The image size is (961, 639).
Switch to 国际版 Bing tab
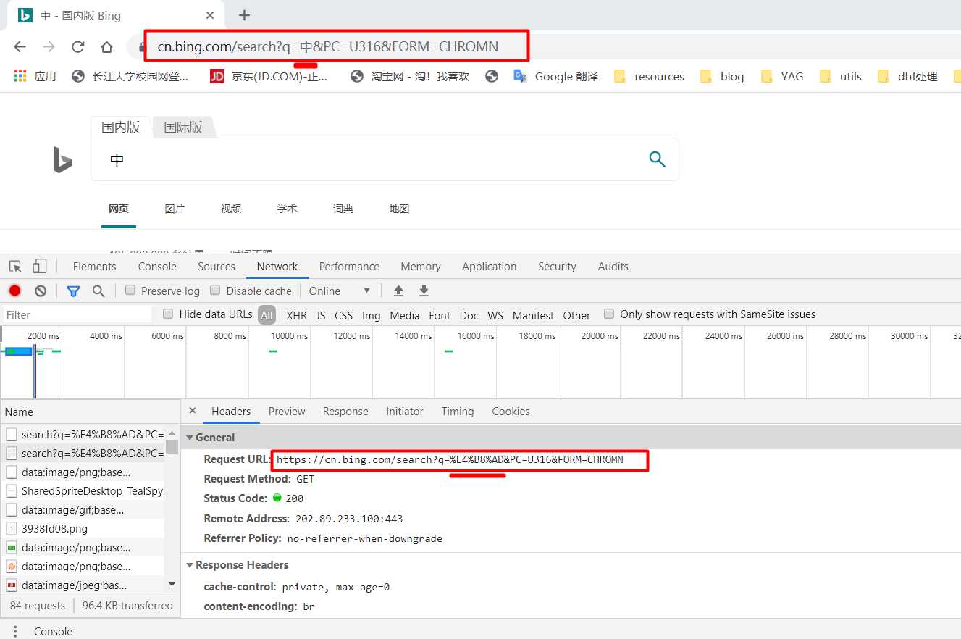pos(183,128)
